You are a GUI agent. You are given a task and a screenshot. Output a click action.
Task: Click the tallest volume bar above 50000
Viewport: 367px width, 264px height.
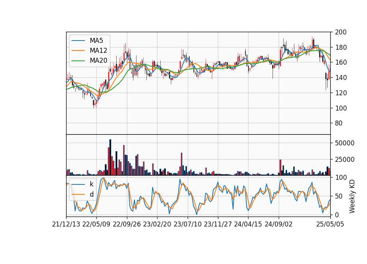pyautogui.click(x=110, y=157)
